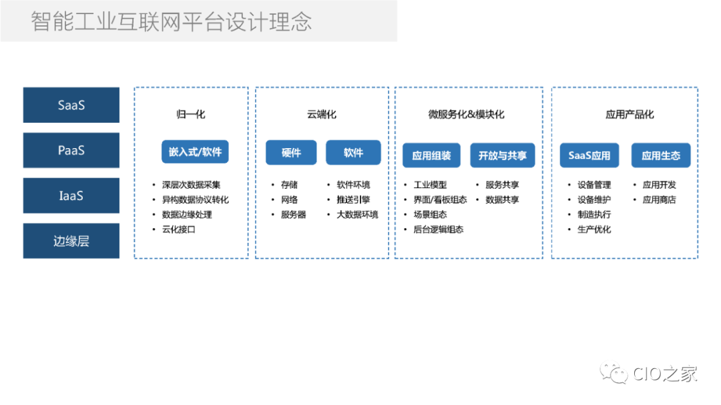Viewport: 721px width, 405px height.
Task: Select the PaaS layer block
Action: [x=71, y=150]
